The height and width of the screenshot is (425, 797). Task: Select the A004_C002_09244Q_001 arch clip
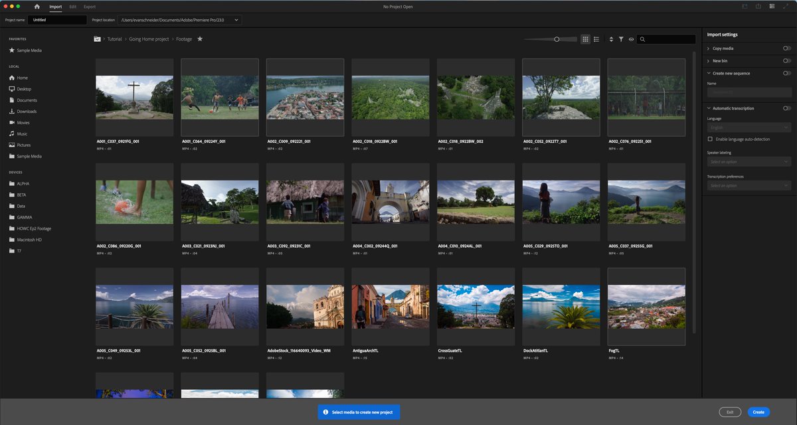[391, 202]
